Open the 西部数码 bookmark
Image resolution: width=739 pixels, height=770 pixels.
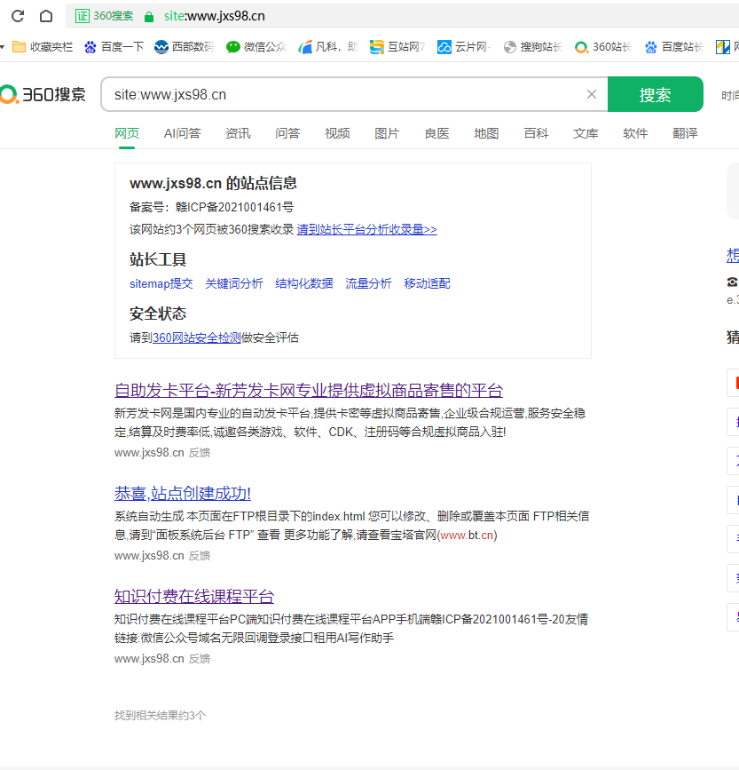[184, 47]
